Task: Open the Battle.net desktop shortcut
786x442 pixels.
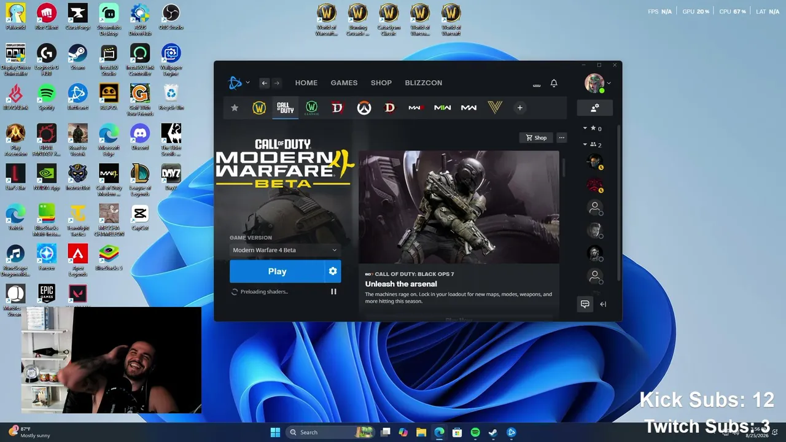Action: click(77, 97)
